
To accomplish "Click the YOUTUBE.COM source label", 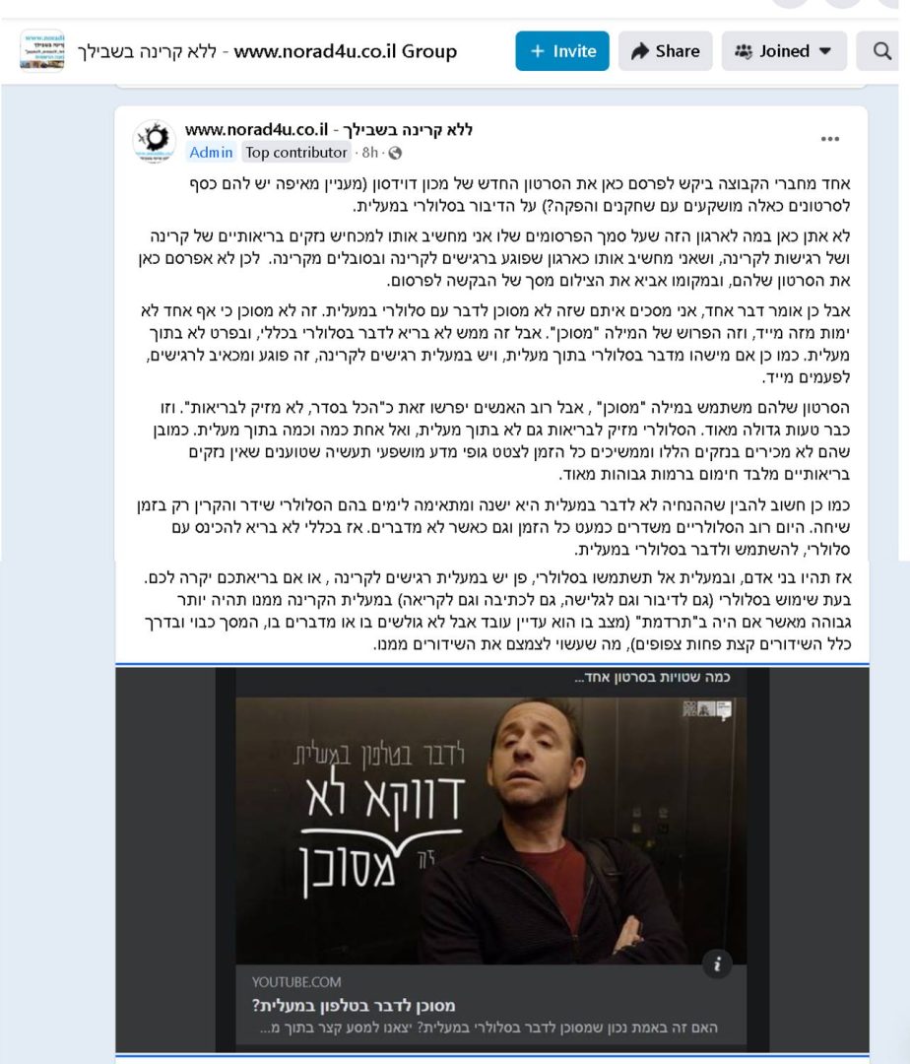I will pyautogui.click(x=296, y=982).
